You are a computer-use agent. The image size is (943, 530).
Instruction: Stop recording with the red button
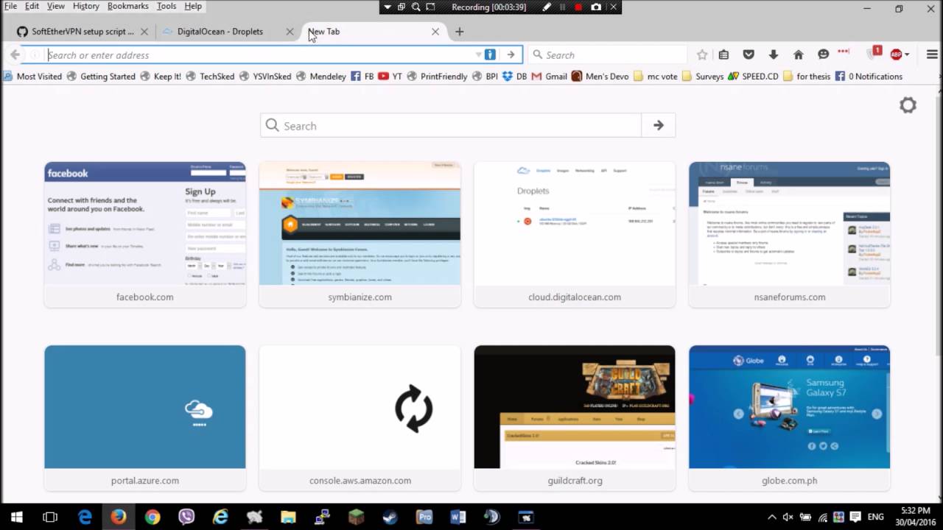[578, 7]
